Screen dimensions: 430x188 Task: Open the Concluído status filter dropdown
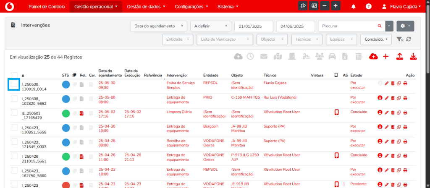click(x=376, y=39)
